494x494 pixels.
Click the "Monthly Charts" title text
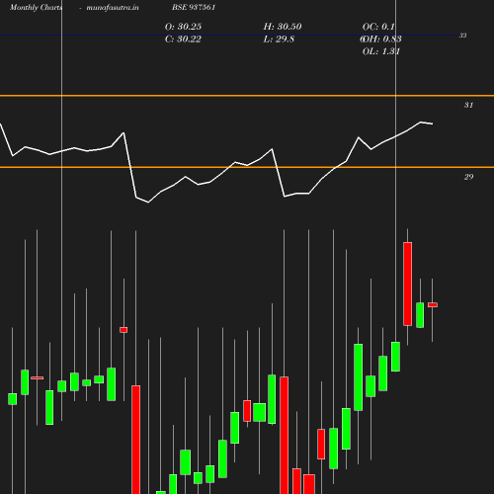(36, 7)
